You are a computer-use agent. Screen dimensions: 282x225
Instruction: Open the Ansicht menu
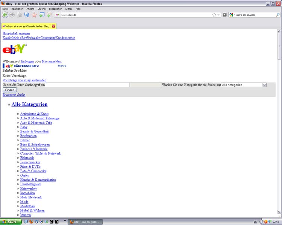[x=30, y=9]
